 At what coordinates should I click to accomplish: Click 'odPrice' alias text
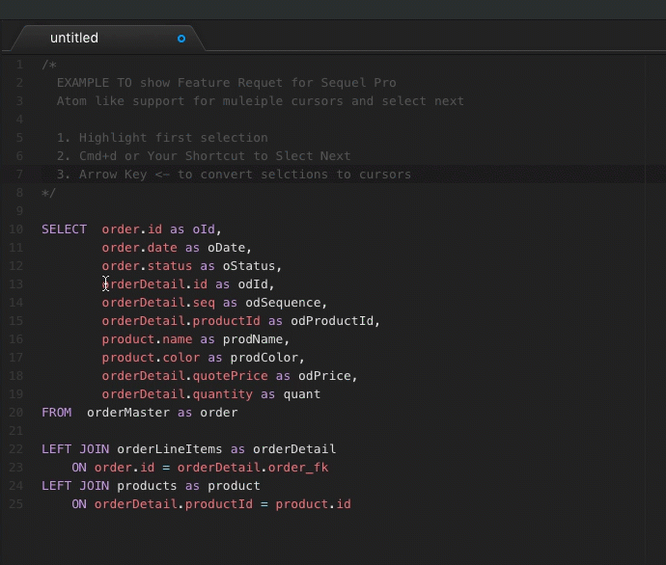click(324, 376)
